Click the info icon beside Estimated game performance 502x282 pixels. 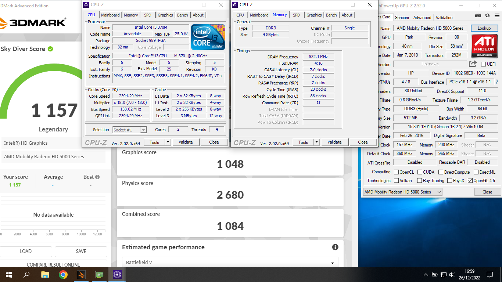coord(335,247)
